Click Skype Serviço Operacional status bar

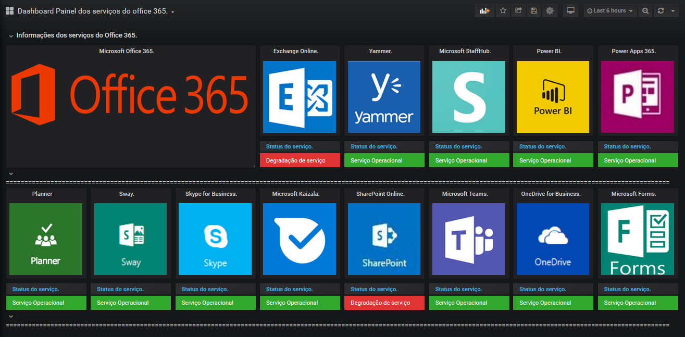216,303
